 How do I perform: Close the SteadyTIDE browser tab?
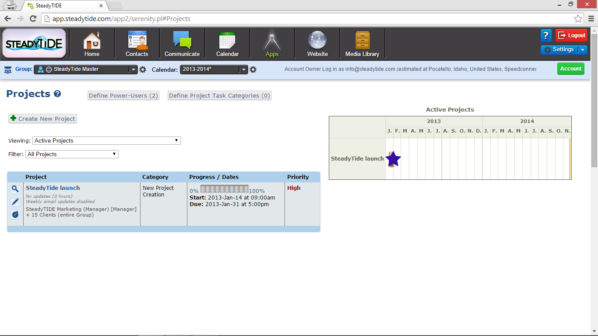[101, 6]
